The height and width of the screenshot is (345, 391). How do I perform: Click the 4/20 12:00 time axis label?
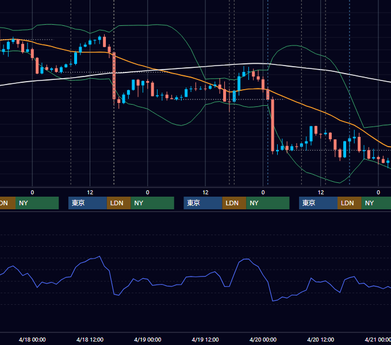320,339
